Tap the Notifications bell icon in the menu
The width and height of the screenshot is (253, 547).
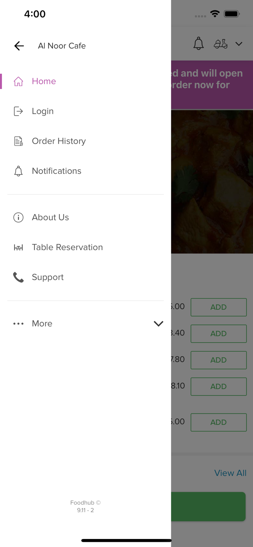[18, 171]
